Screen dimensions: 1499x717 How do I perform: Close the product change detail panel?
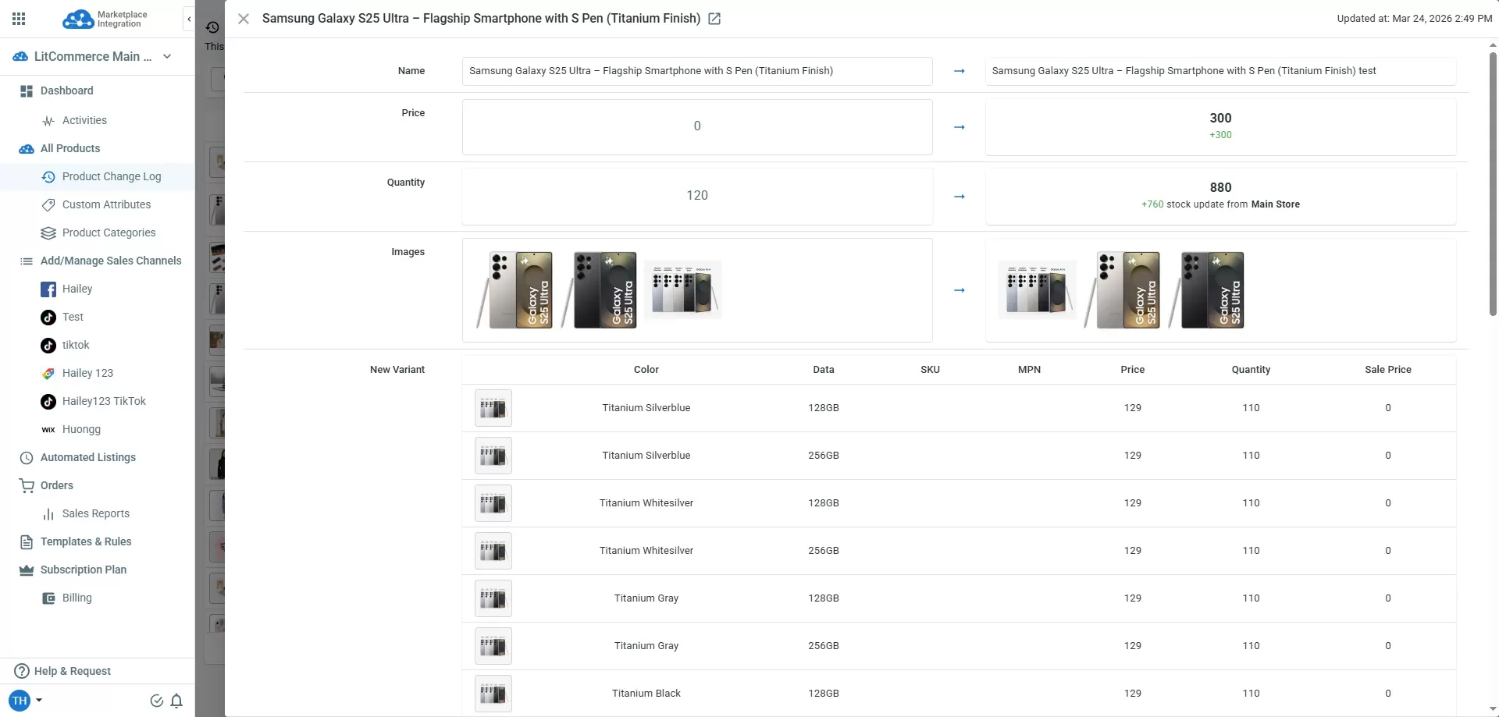(x=244, y=19)
